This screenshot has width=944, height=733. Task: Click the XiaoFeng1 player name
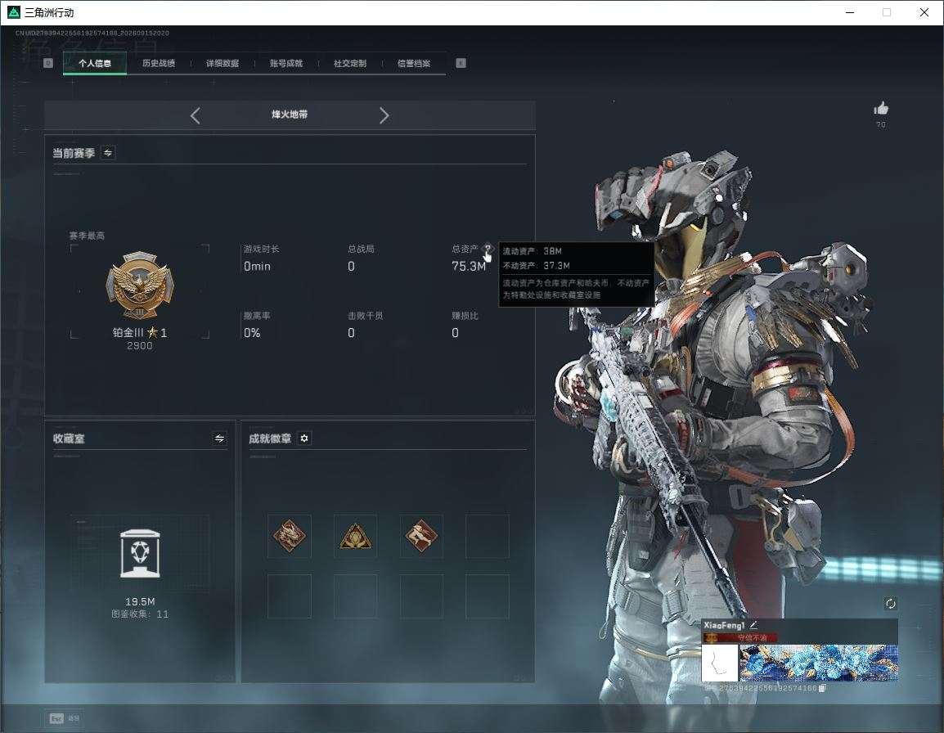click(x=724, y=625)
